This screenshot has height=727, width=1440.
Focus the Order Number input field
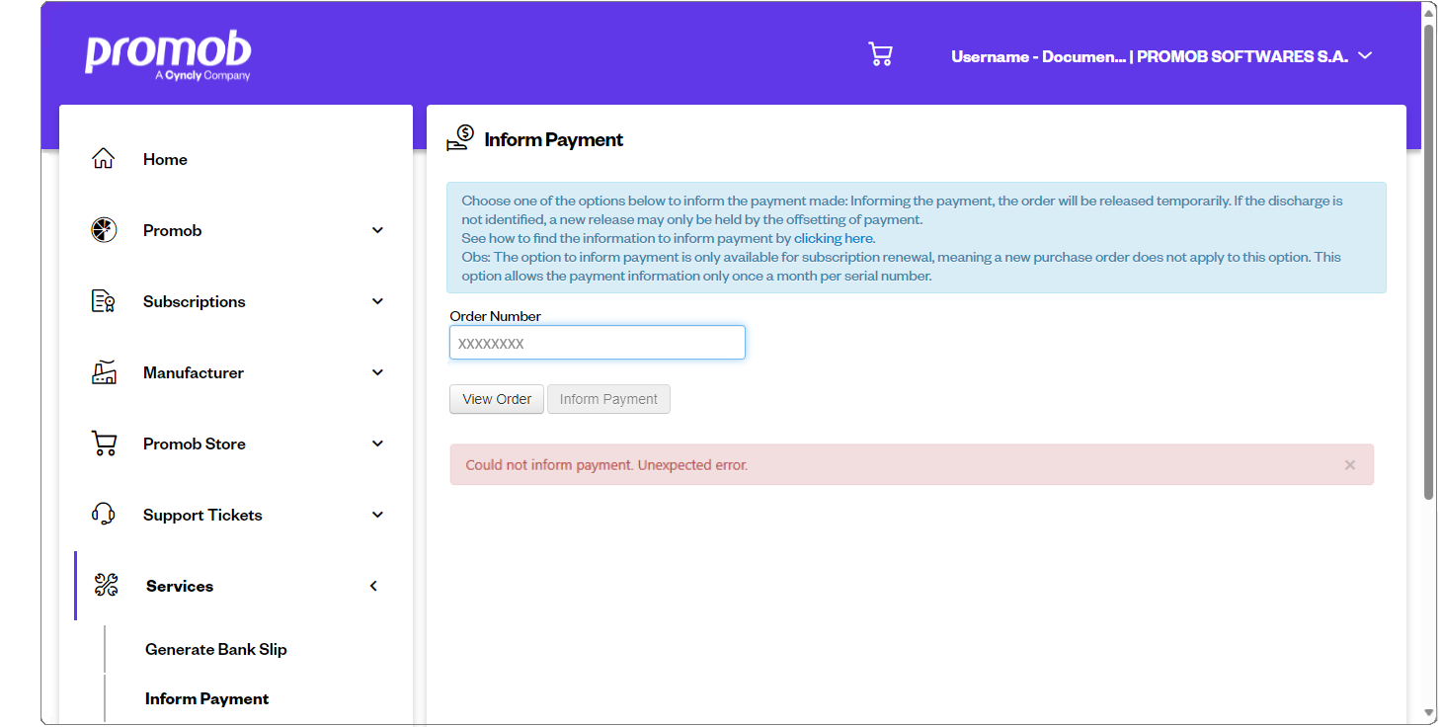pos(598,343)
